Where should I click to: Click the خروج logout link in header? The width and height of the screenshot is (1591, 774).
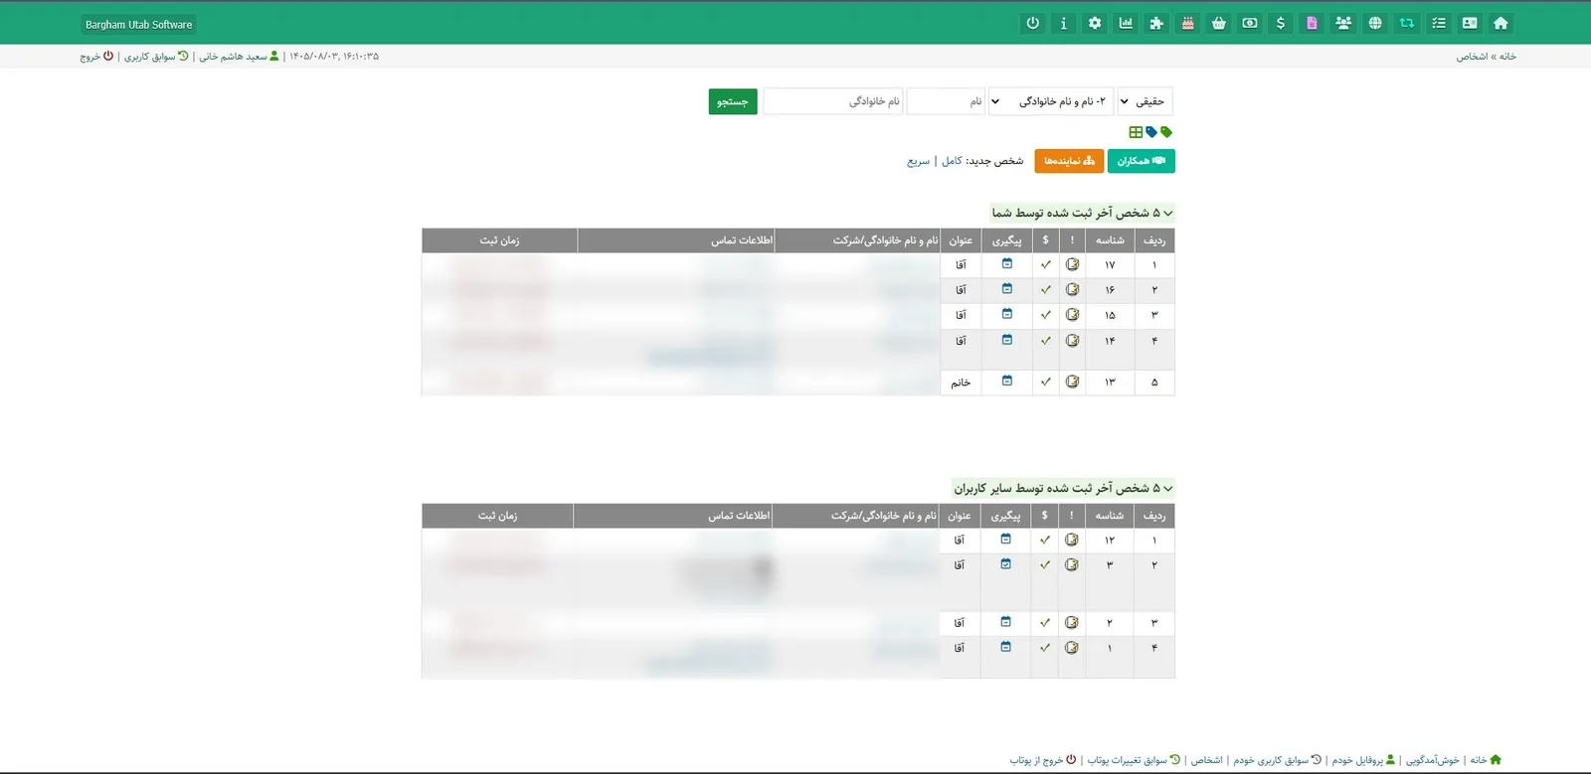coord(95,57)
